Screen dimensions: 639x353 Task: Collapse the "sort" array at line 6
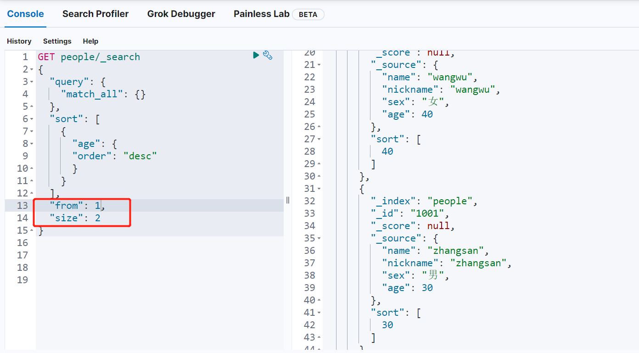pyautogui.click(x=32, y=119)
